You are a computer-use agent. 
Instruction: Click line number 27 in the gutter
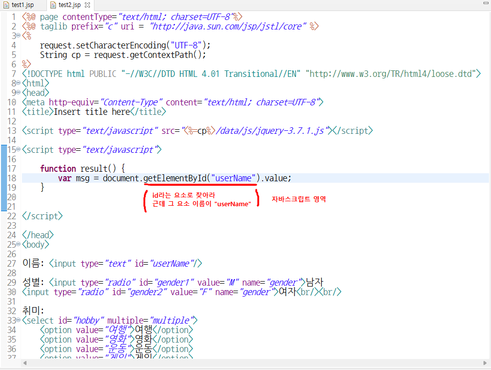11,264
